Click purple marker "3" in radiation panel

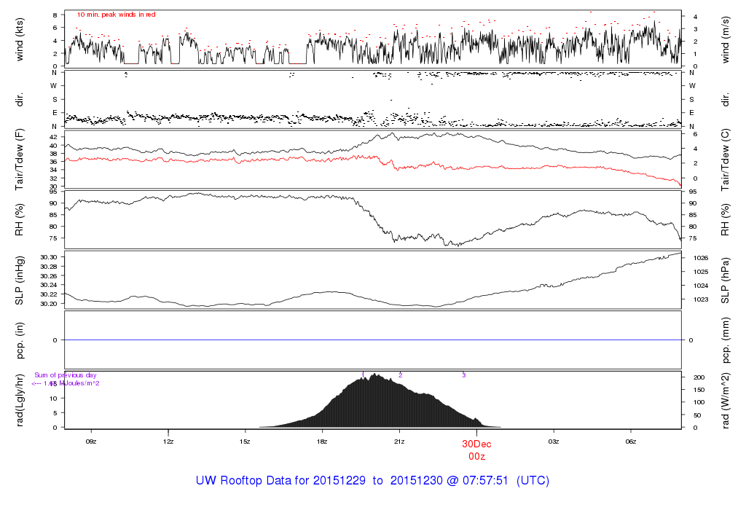click(x=464, y=374)
